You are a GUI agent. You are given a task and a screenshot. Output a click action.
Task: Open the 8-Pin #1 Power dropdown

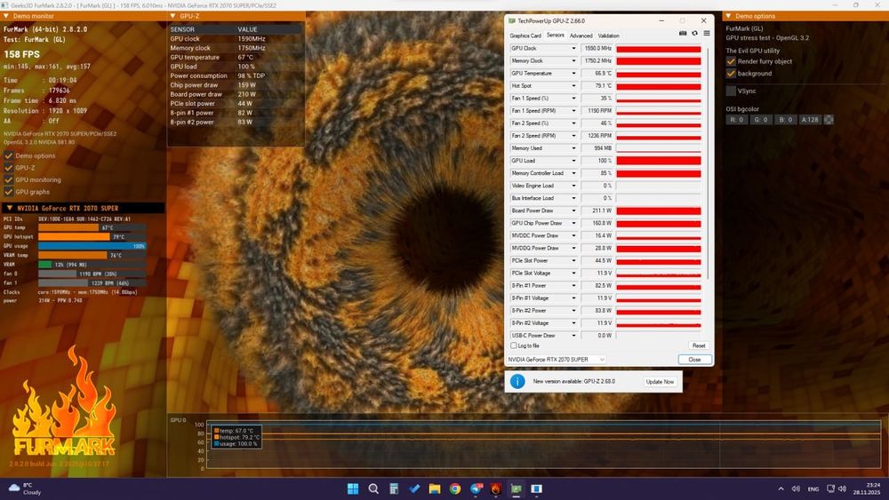573,285
